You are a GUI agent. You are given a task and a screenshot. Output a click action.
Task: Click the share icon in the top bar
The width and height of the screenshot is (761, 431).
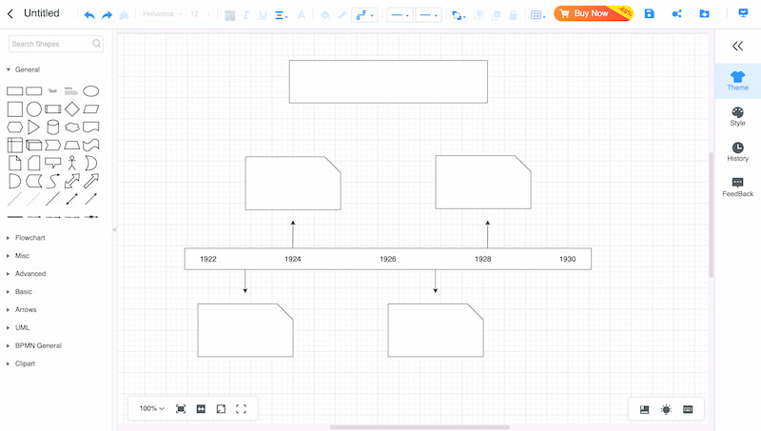(676, 14)
